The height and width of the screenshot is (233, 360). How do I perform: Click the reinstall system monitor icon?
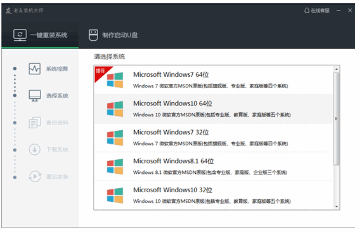20,35
